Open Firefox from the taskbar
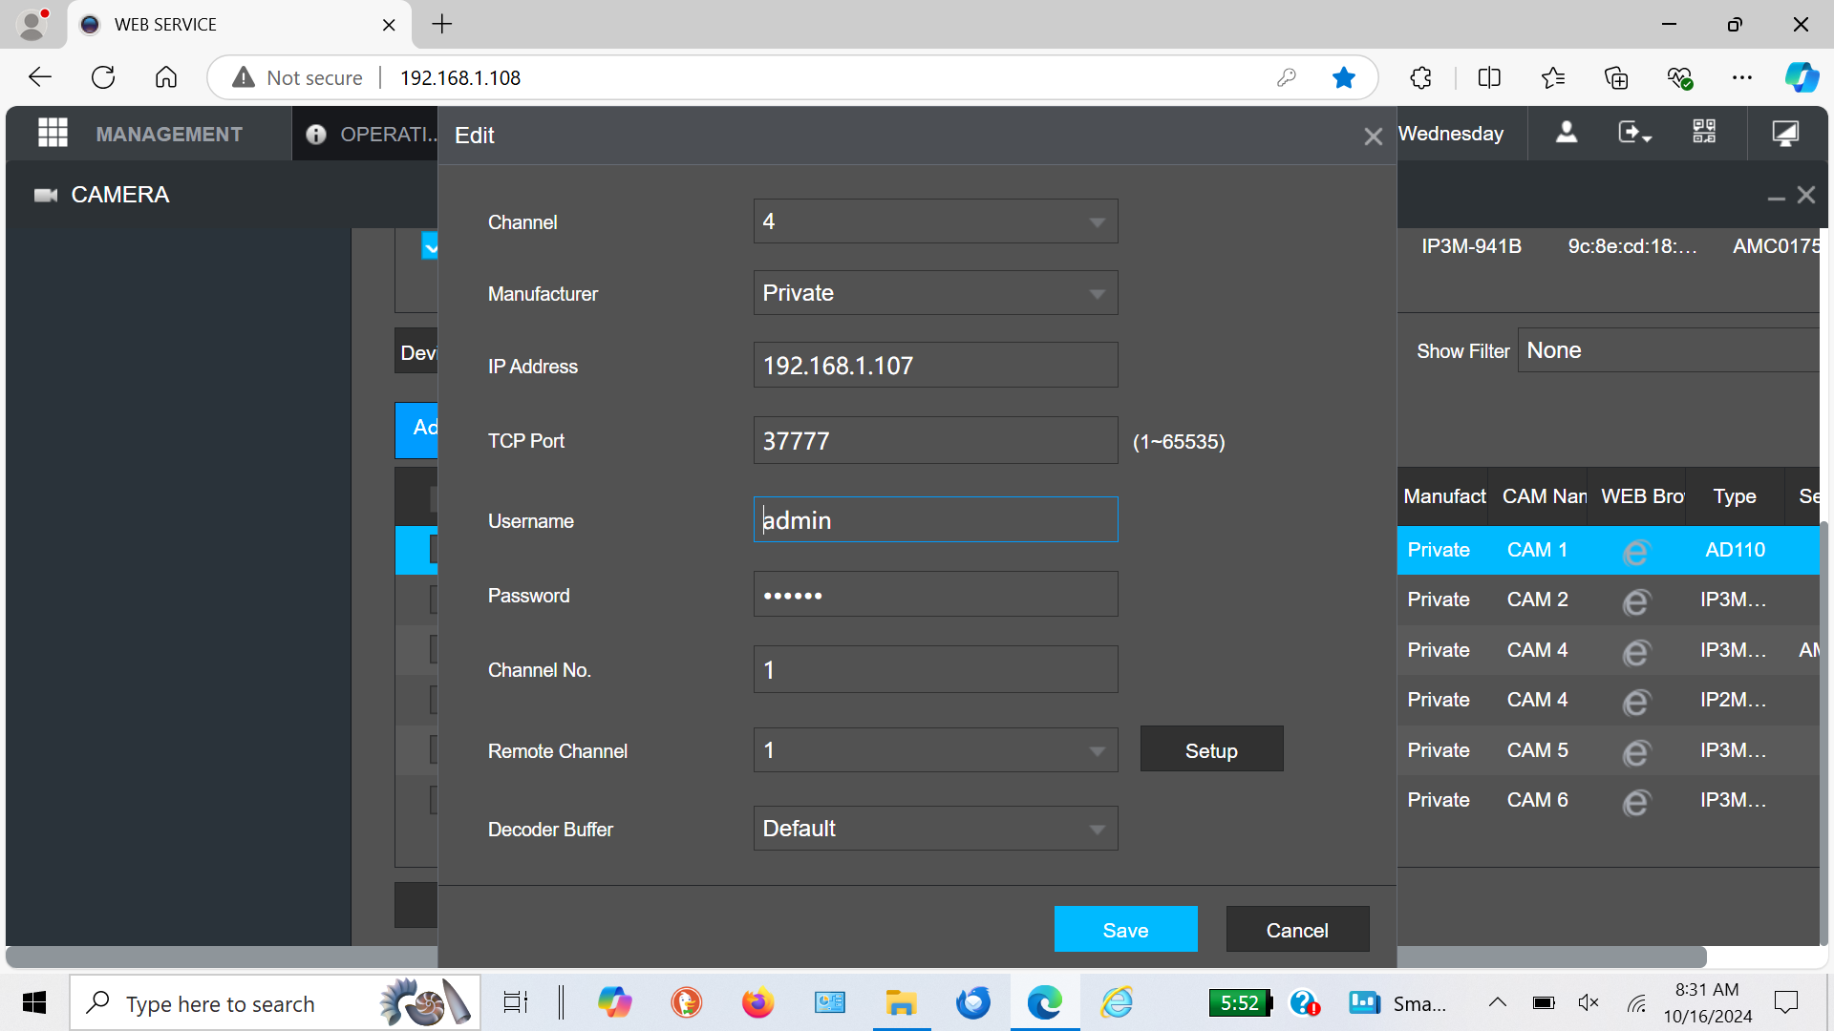Screen dimensions: 1834x1031 point(757,1002)
